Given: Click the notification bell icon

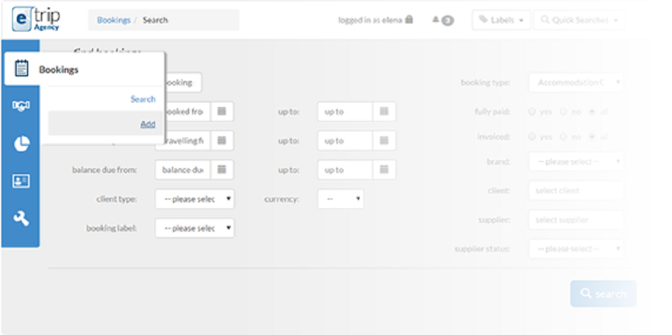Looking at the screenshot, I should point(436,20).
